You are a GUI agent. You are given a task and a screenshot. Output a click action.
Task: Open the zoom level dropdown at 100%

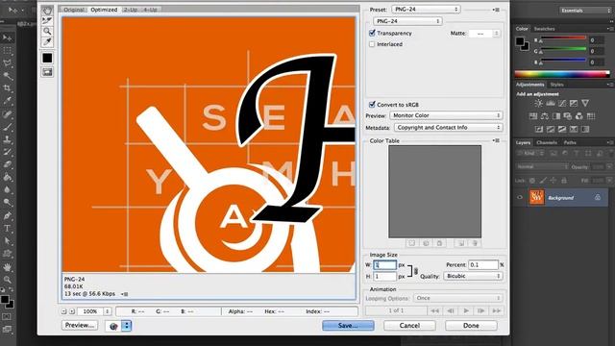point(94,311)
